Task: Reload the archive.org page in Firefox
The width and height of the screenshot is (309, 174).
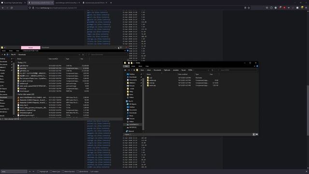Action: pos(12,8)
